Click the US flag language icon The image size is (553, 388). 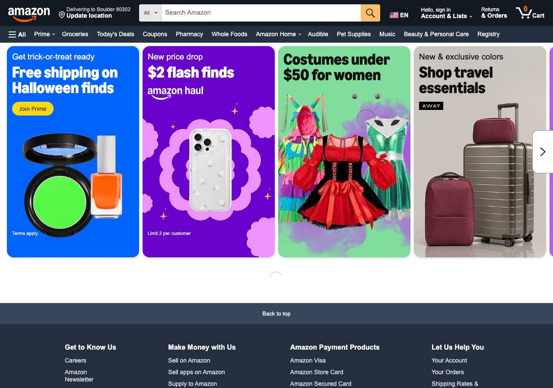tap(394, 15)
